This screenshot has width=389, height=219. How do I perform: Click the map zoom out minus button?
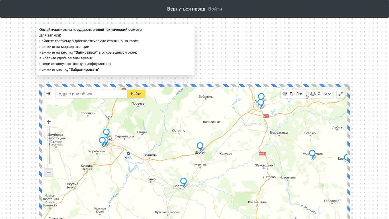(x=49, y=173)
